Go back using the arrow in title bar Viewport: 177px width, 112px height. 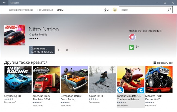4,3
